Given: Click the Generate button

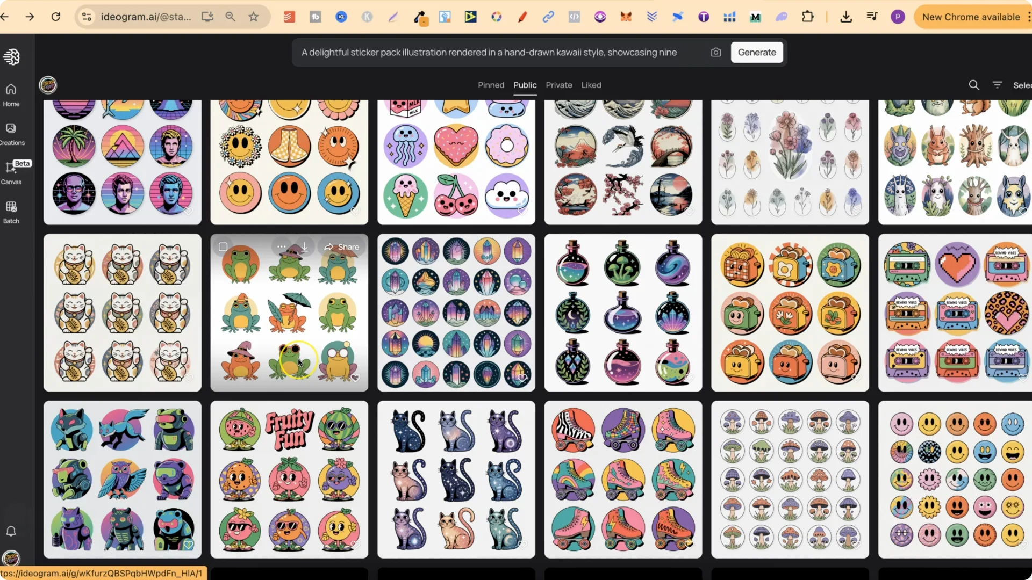Looking at the screenshot, I should click(x=757, y=52).
